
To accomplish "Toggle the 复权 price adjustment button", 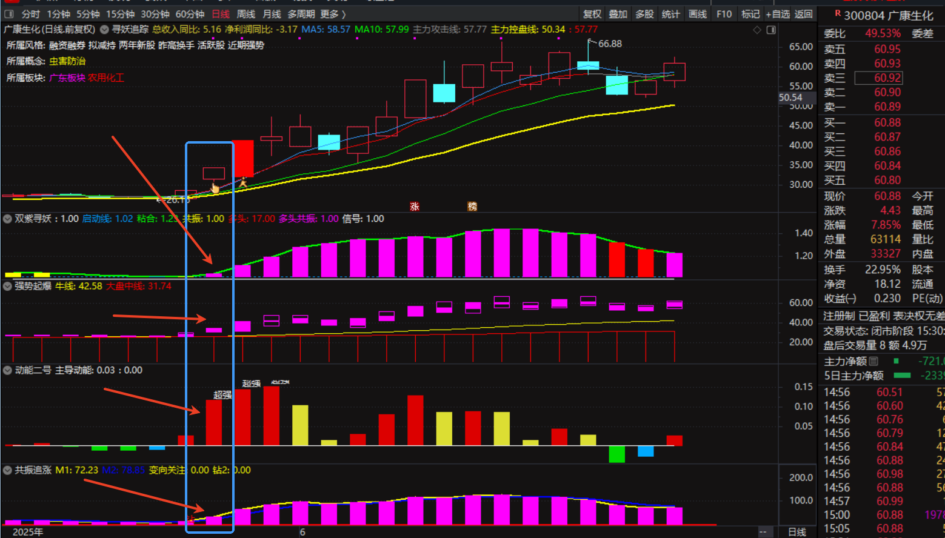I will (592, 14).
